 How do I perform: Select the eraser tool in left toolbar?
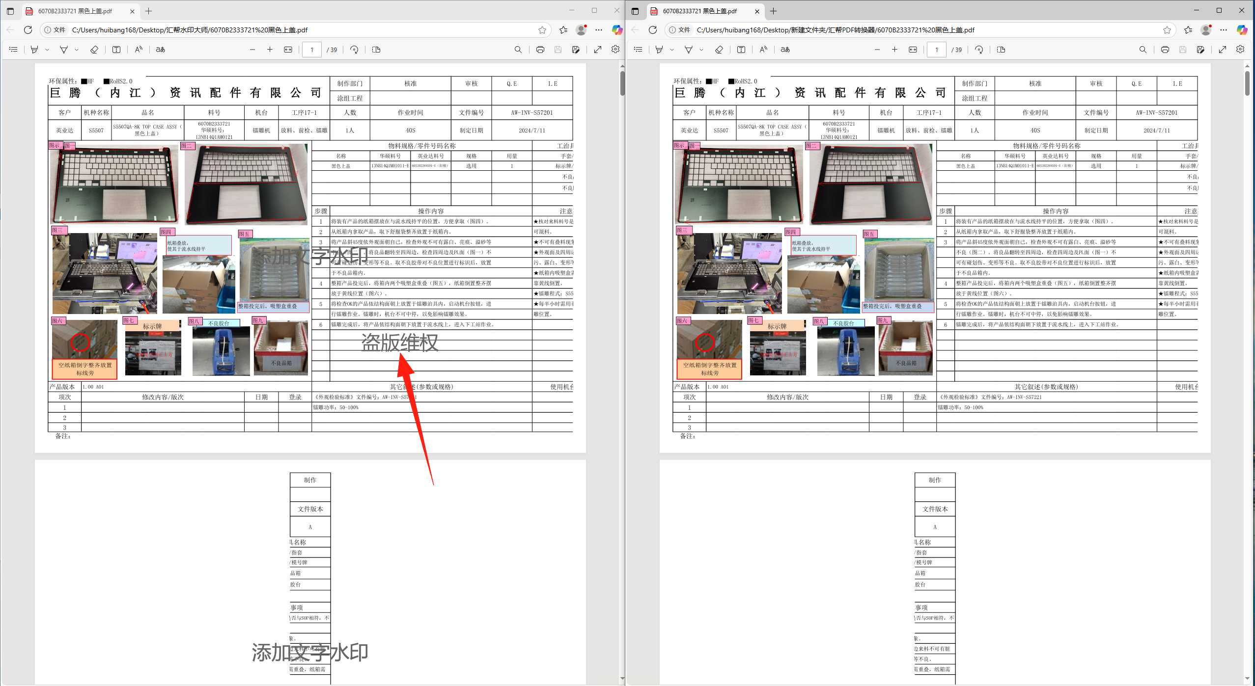click(94, 50)
